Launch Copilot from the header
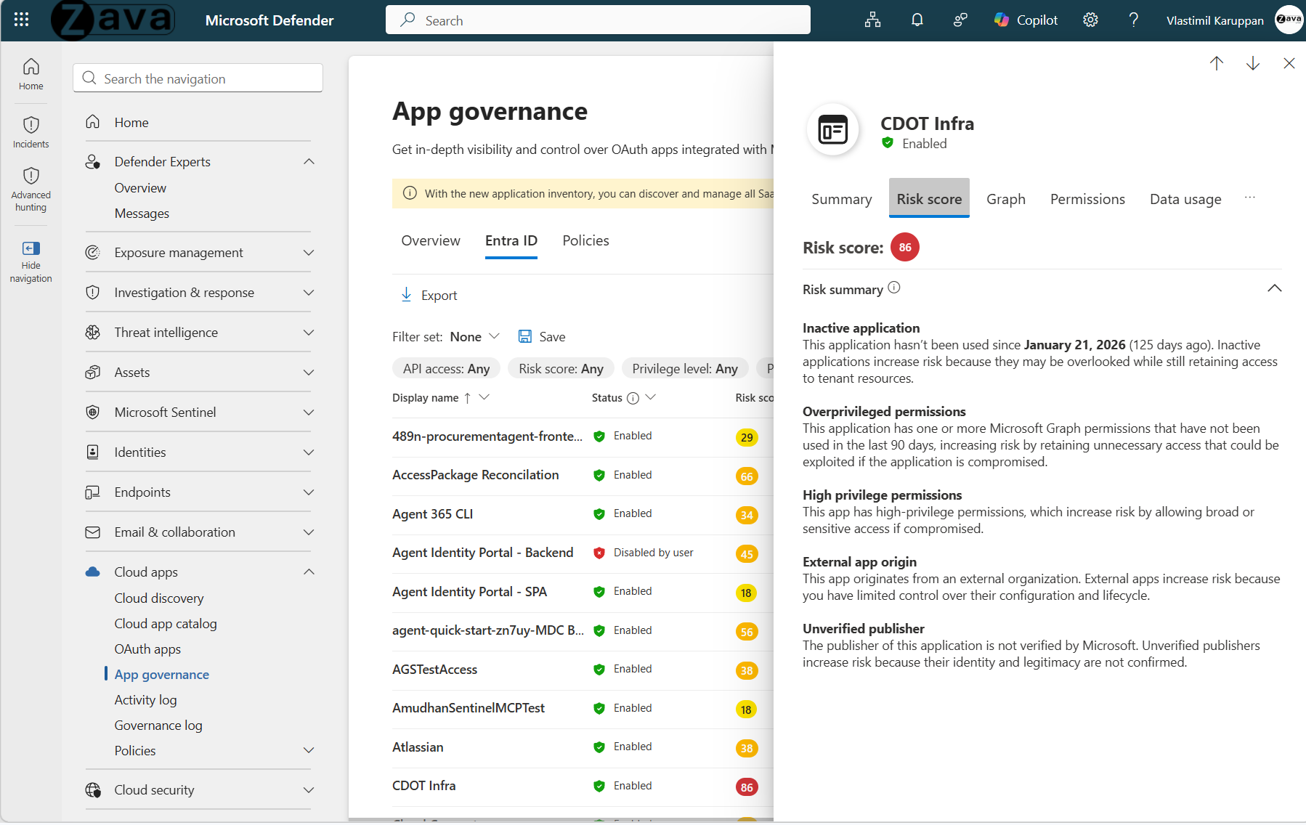Image resolution: width=1306 pixels, height=825 pixels. pyautogui.click(x=1026, y=20)
